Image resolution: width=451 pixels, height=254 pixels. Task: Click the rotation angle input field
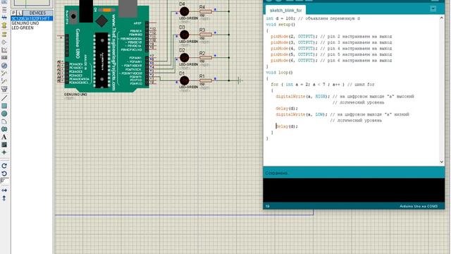(5, 181)
